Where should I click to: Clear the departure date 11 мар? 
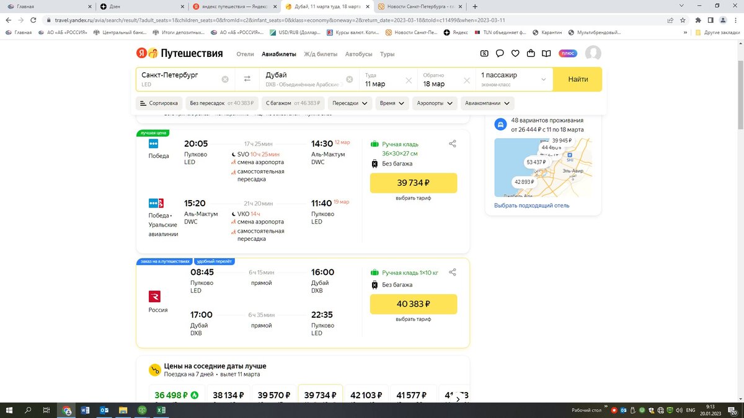coord(409,81)
